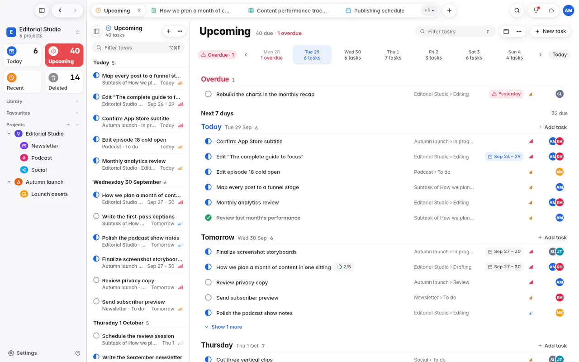
Task: Click the New task button
Action: coord(551,31)
